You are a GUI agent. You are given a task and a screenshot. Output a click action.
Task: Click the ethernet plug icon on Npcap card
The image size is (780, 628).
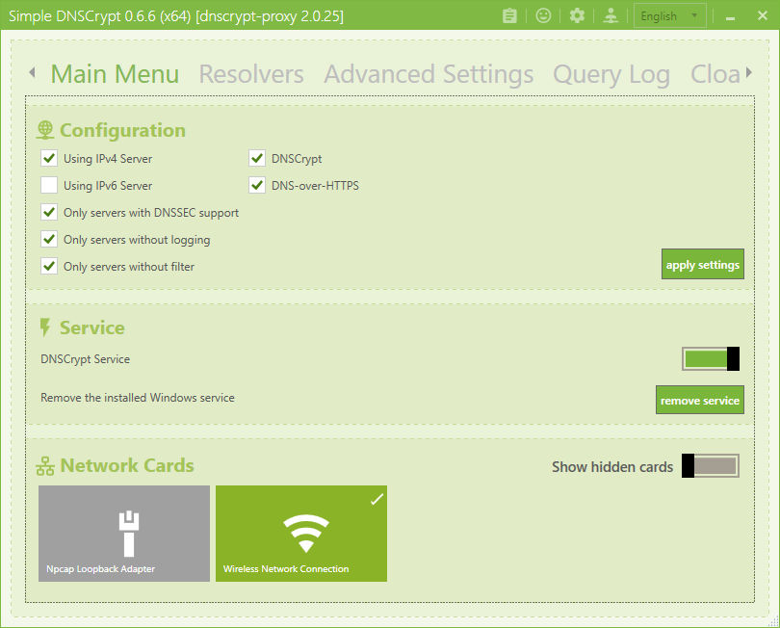[129, 534]
